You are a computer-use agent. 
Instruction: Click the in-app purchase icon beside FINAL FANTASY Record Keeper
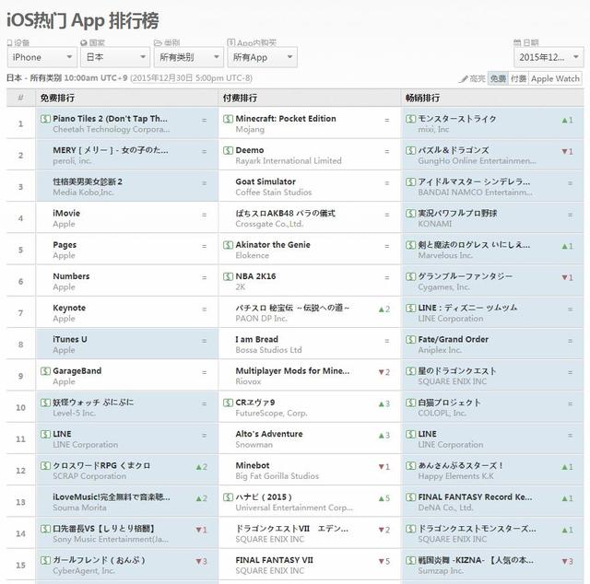(x=410, y=497)
